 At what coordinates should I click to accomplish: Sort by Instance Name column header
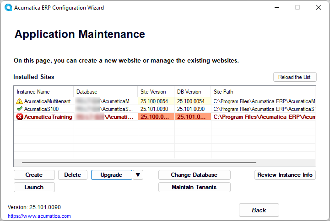44,92
